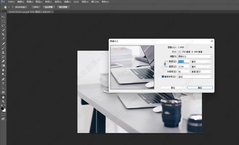Screen dimensions: 239x145
Task: Click the 确定 button in Image Size dialog
Action: click(x=200, y=88)
